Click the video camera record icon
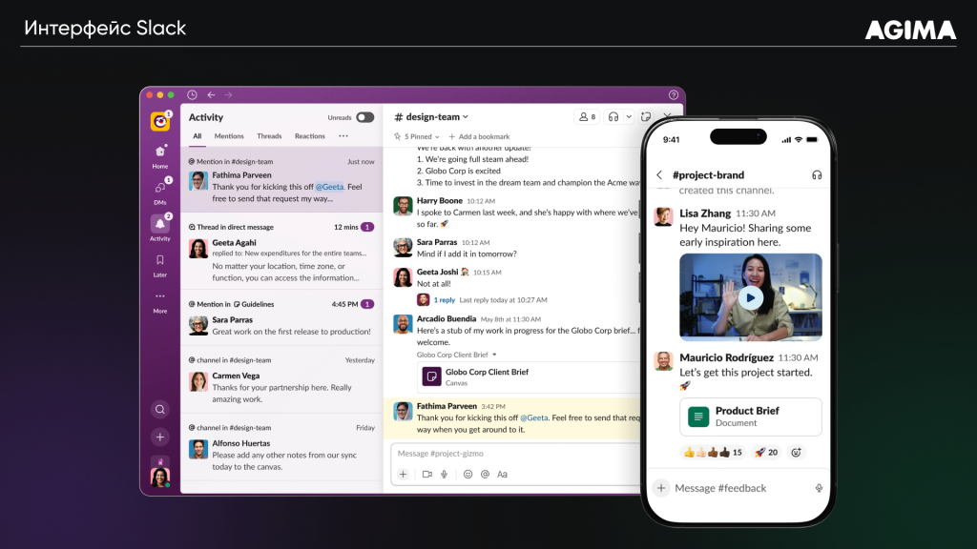The height and width of the screenshot is (549, 977). (x=426, y=474)
